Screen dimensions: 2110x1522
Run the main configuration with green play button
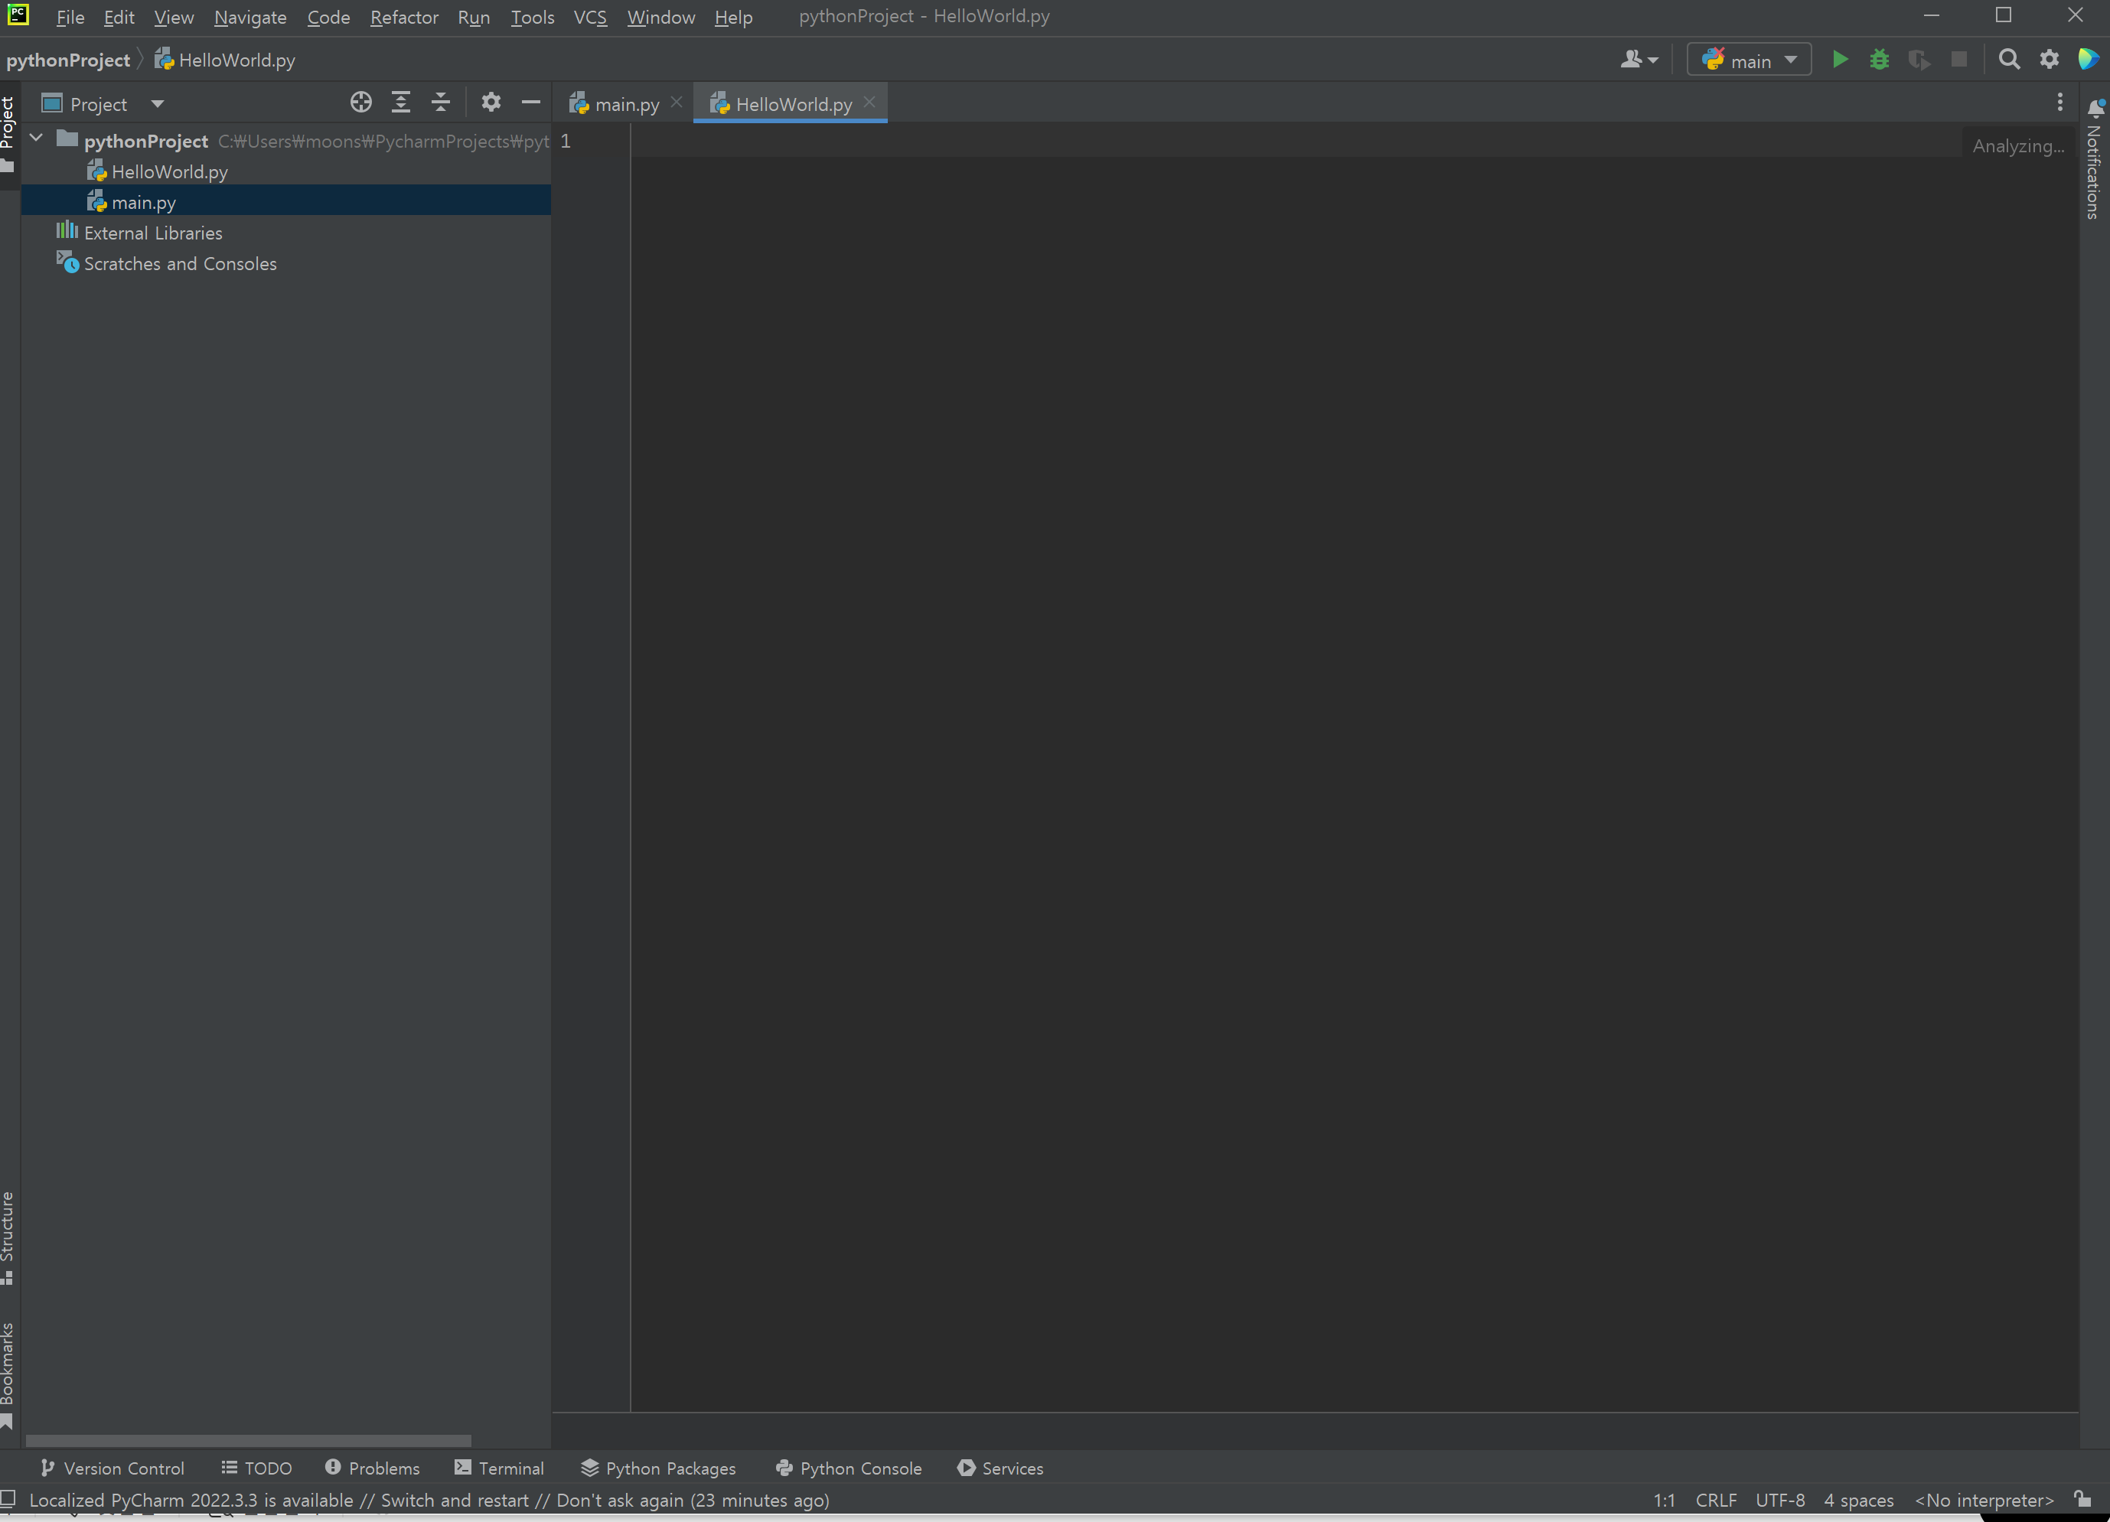point(1839,60)
